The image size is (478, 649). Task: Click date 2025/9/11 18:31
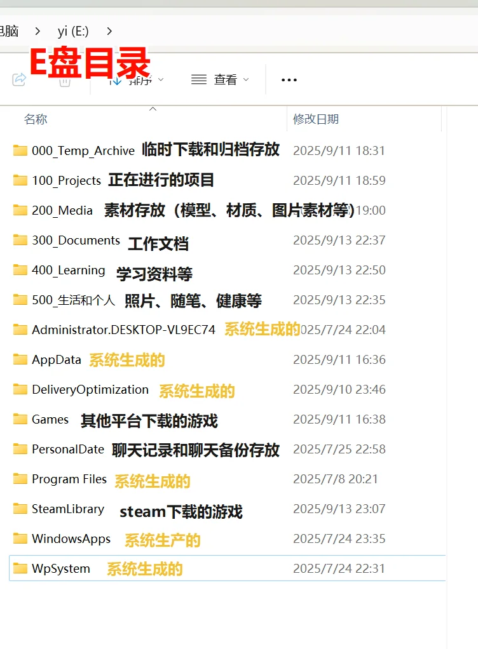pos(339,151)
